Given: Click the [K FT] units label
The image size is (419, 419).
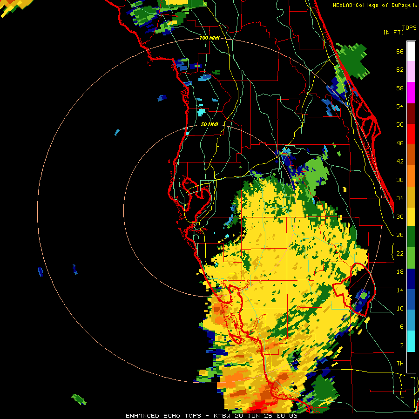Looking at the screenshot, I should coord(393,32).
